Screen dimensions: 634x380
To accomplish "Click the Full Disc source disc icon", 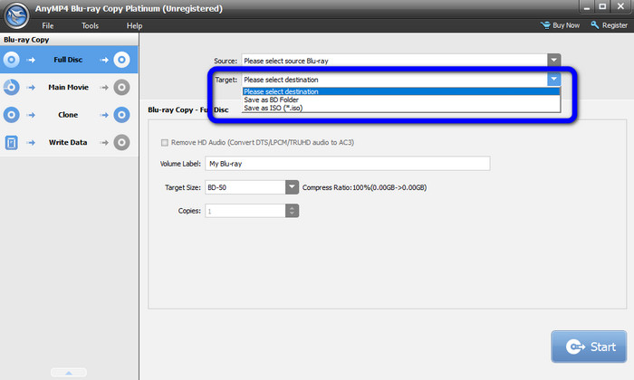I will pyautogui.click(x=11, y=60).
